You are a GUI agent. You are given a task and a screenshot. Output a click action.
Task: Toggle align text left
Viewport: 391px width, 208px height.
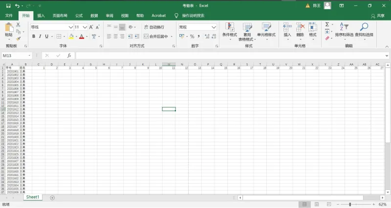tap(109, 36)
